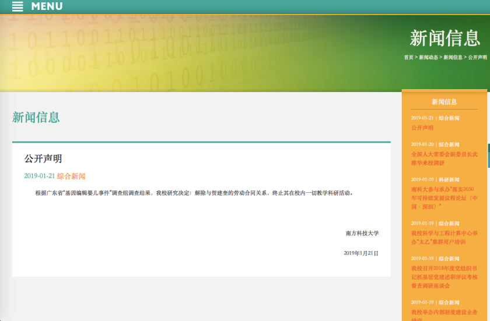Click the 南方科技大学 signature in the article

(x=362, y=233)
